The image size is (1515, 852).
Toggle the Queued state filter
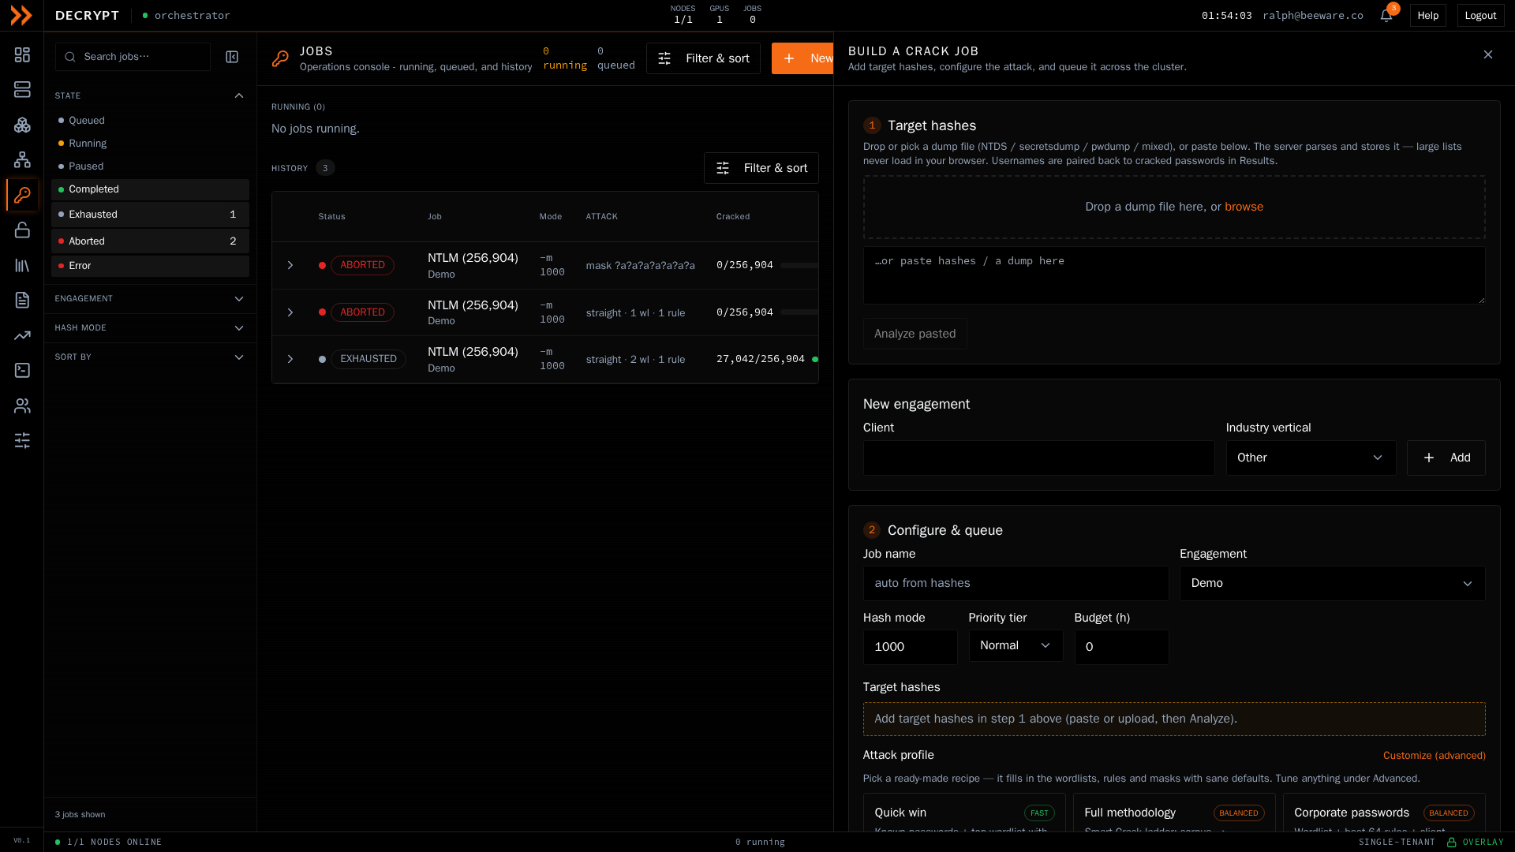[150, 121]
